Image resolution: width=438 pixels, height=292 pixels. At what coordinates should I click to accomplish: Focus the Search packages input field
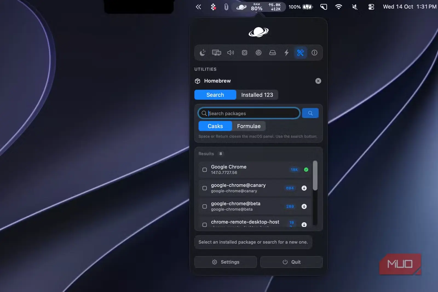pyautogui.click(x=249, y=113)
